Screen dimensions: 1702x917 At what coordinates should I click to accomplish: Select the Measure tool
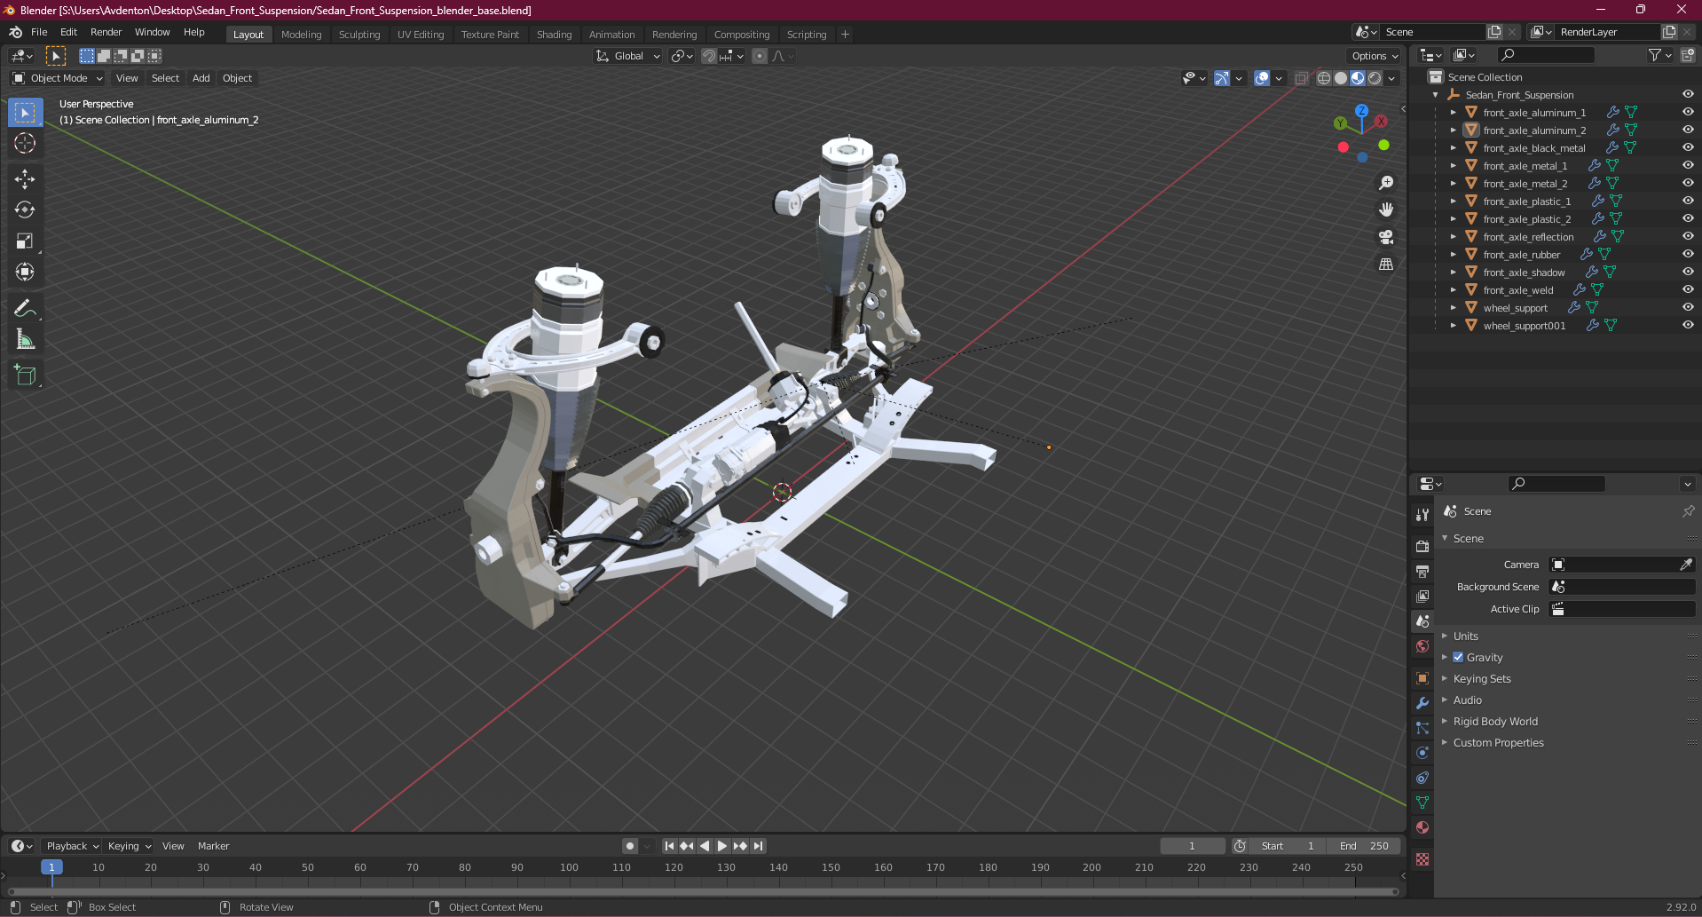pos(25,340)
